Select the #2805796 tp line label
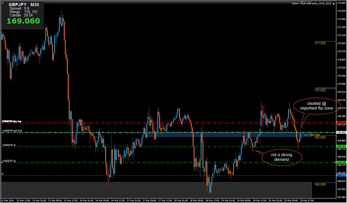The height and width of the screenshot is (203, 347). [9, 145]
